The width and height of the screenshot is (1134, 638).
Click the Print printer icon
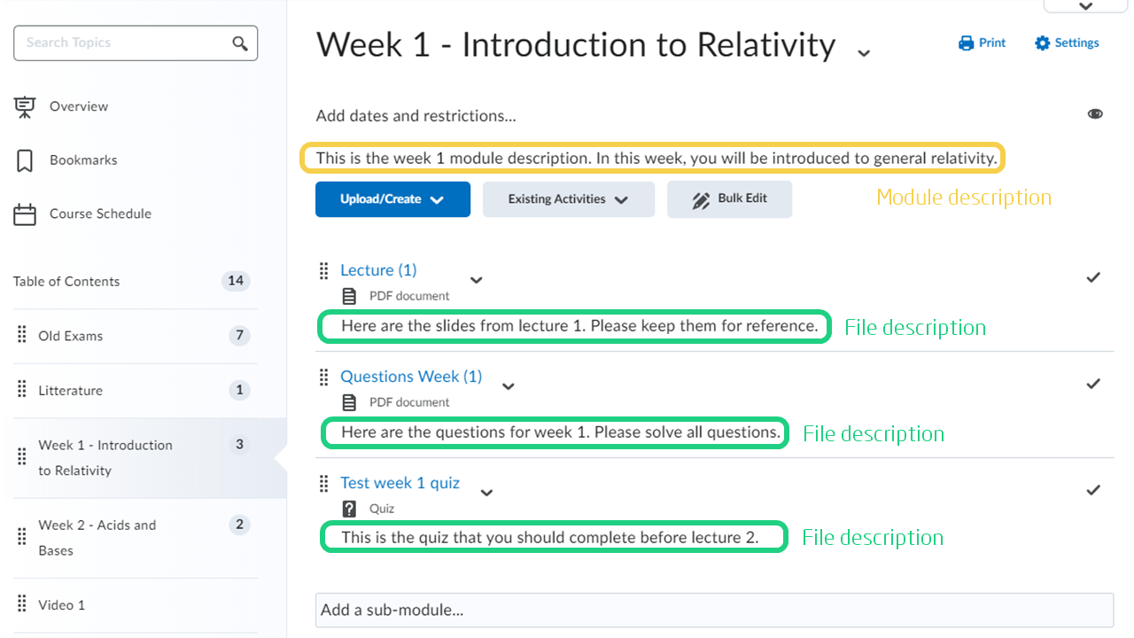966,43
